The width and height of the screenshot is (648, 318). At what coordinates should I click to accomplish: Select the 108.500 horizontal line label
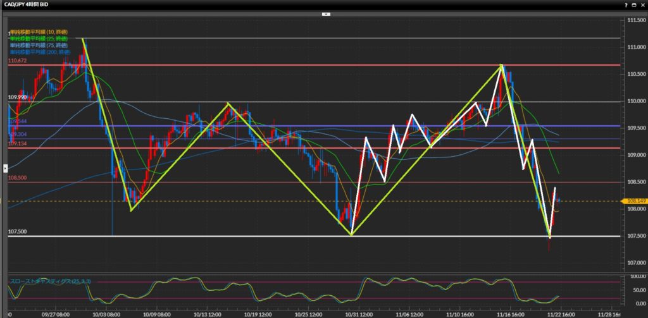[x=17, y=178]
